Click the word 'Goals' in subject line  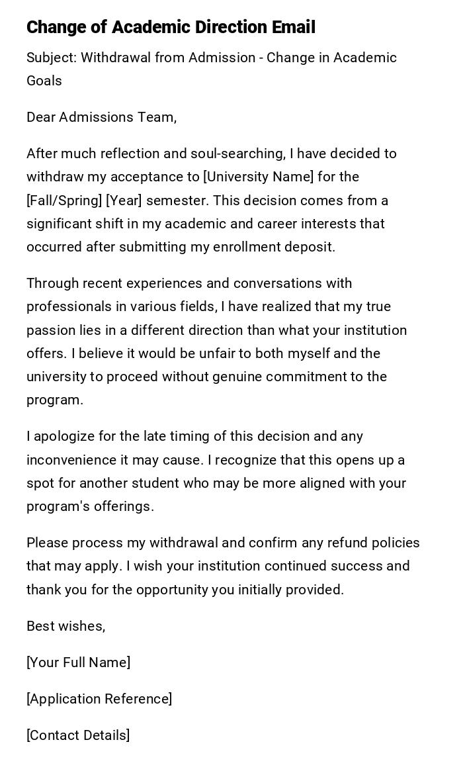44,81
